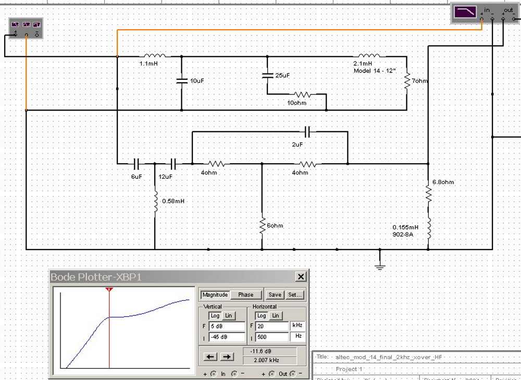Move Bode cursor left with arrow button

click(x=210, y=357)
